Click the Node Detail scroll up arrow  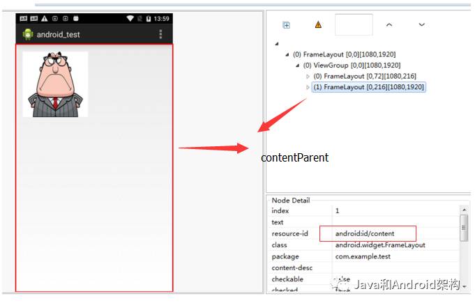[464, 210]
